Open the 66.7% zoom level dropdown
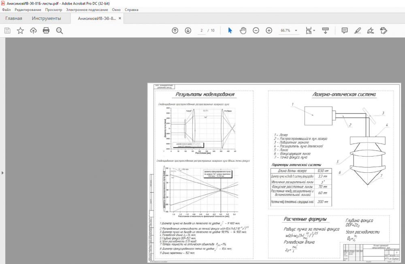This screenshot has width=405, height=264. point(289,30)
